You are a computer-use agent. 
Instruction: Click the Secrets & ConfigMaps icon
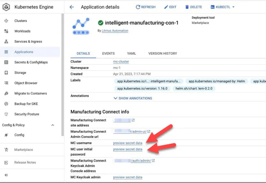pyautogui.click(x=6, y=62)
